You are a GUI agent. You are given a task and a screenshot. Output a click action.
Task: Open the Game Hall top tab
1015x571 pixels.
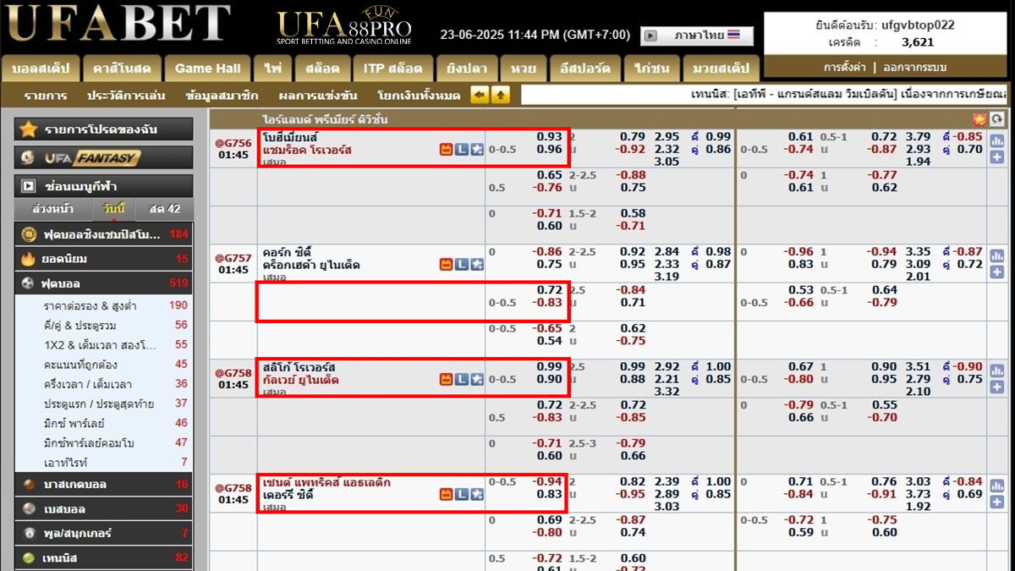[x=208, y=69]
